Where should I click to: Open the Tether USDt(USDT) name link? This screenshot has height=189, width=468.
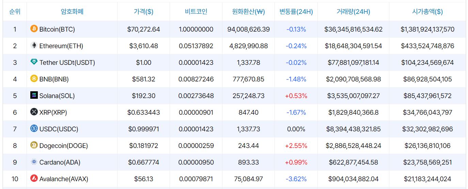[67, 62]
